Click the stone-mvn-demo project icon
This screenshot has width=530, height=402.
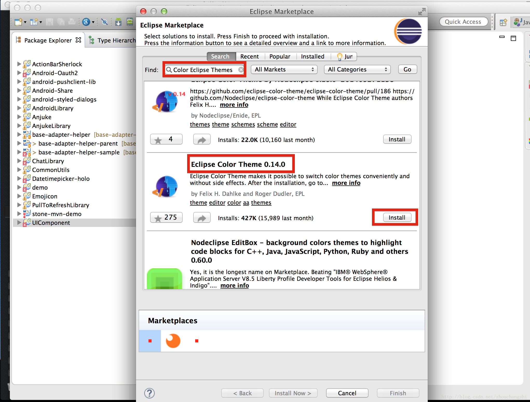pos(27,214)
